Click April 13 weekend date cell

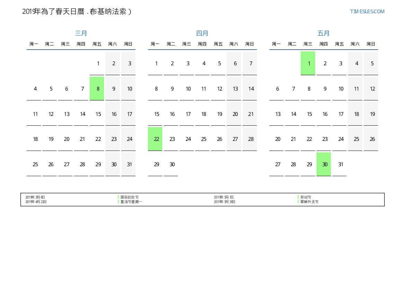(x=234, y=88)
